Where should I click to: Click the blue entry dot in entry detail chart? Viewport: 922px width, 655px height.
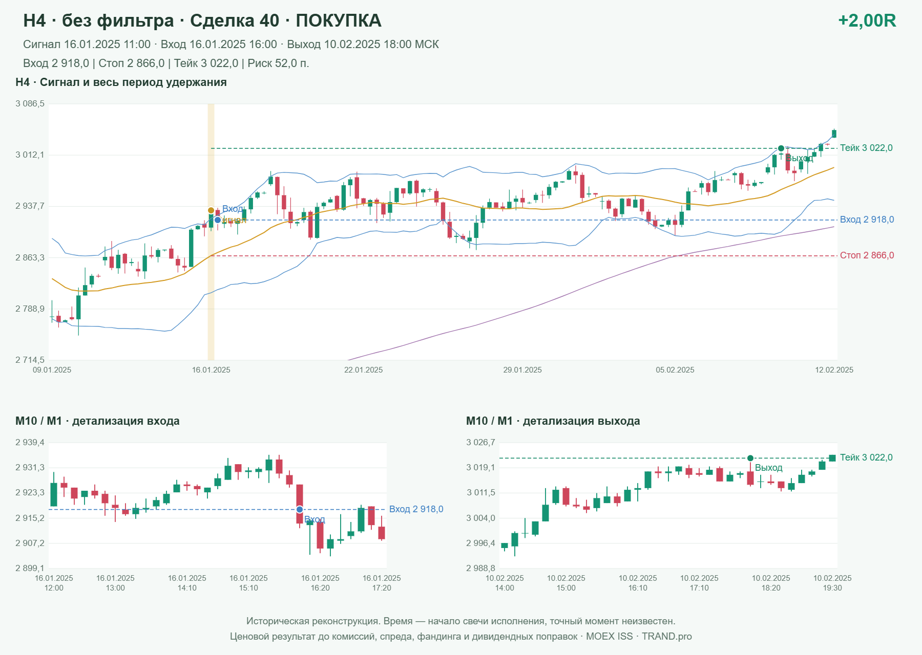pos(300,510)
